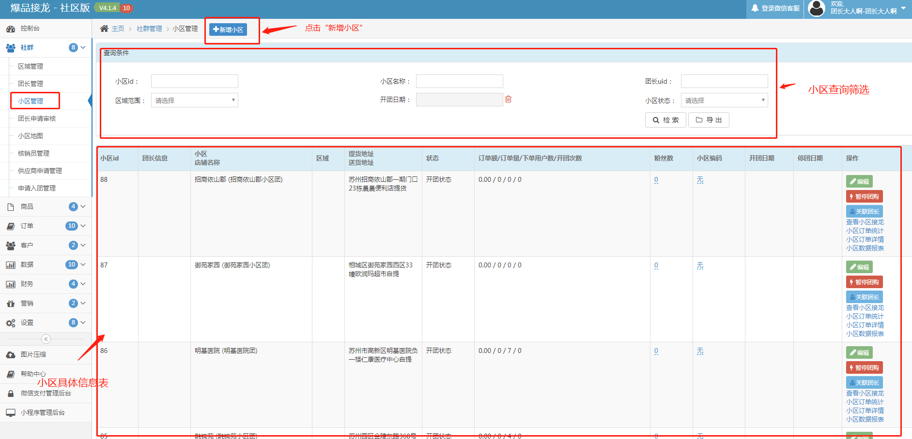Click the 设置 gears icon

point(11,323)
